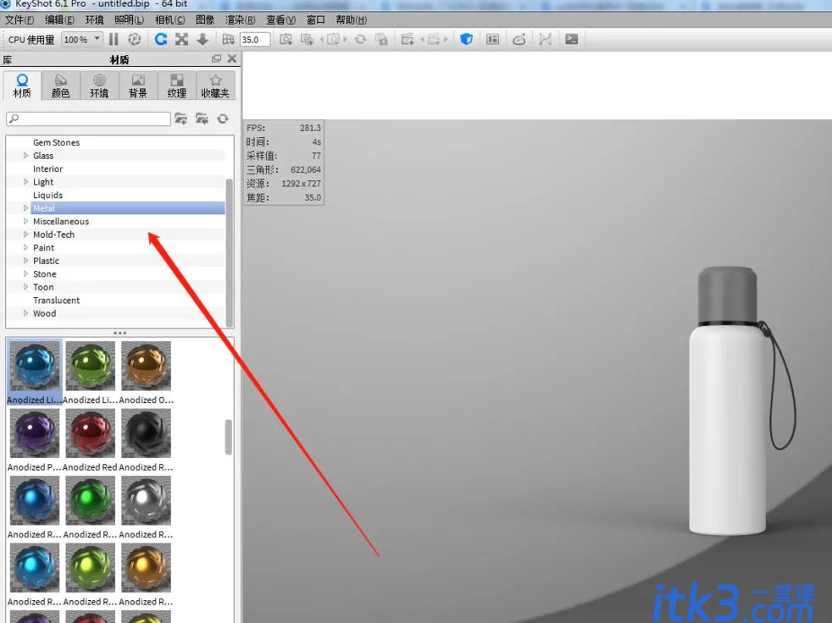Open the blue shield cloud icon
The height and width of the screenshot is (623, 832).
coord(466,39)
